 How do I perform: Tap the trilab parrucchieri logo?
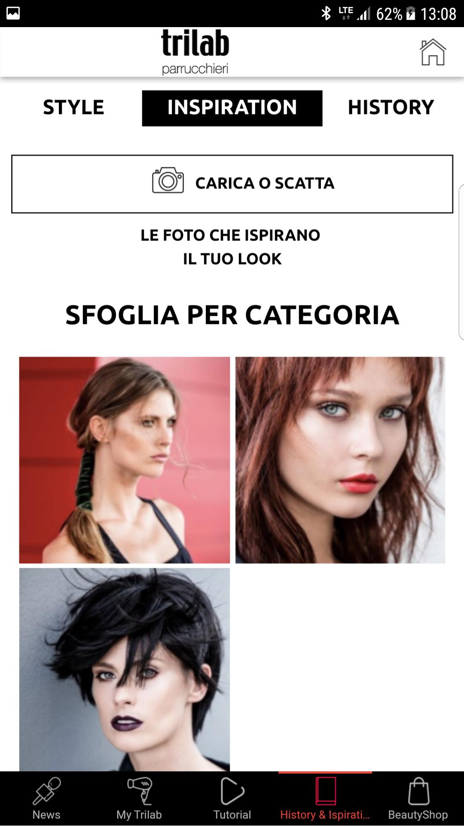pyautogui.click(x=195, y=52)
